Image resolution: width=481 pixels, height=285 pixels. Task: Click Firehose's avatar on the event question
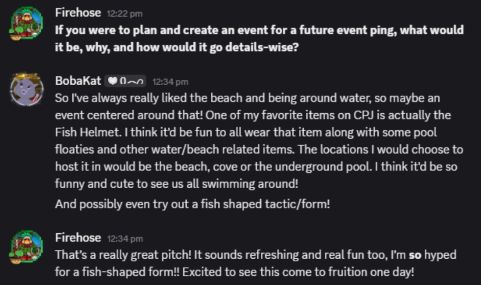27,23
